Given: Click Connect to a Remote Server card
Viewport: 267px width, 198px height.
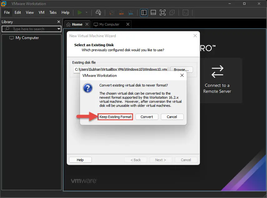Looking at the screenshot, I should click(217, 80).
